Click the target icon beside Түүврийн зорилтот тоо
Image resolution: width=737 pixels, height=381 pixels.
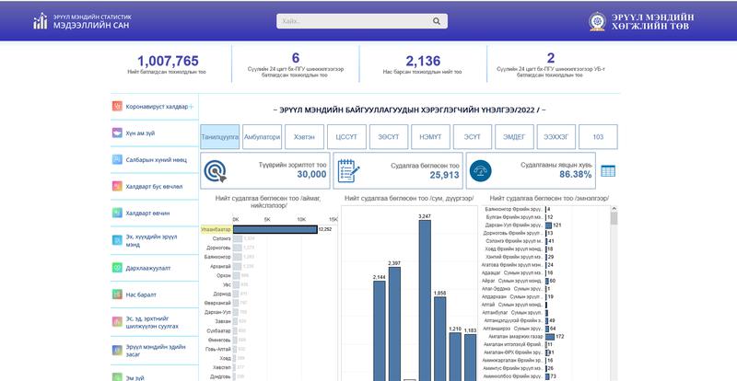(215, 171)
